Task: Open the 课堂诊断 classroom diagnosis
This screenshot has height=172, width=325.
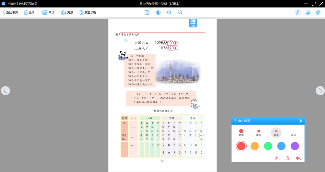Action: [x=88, y=12]
